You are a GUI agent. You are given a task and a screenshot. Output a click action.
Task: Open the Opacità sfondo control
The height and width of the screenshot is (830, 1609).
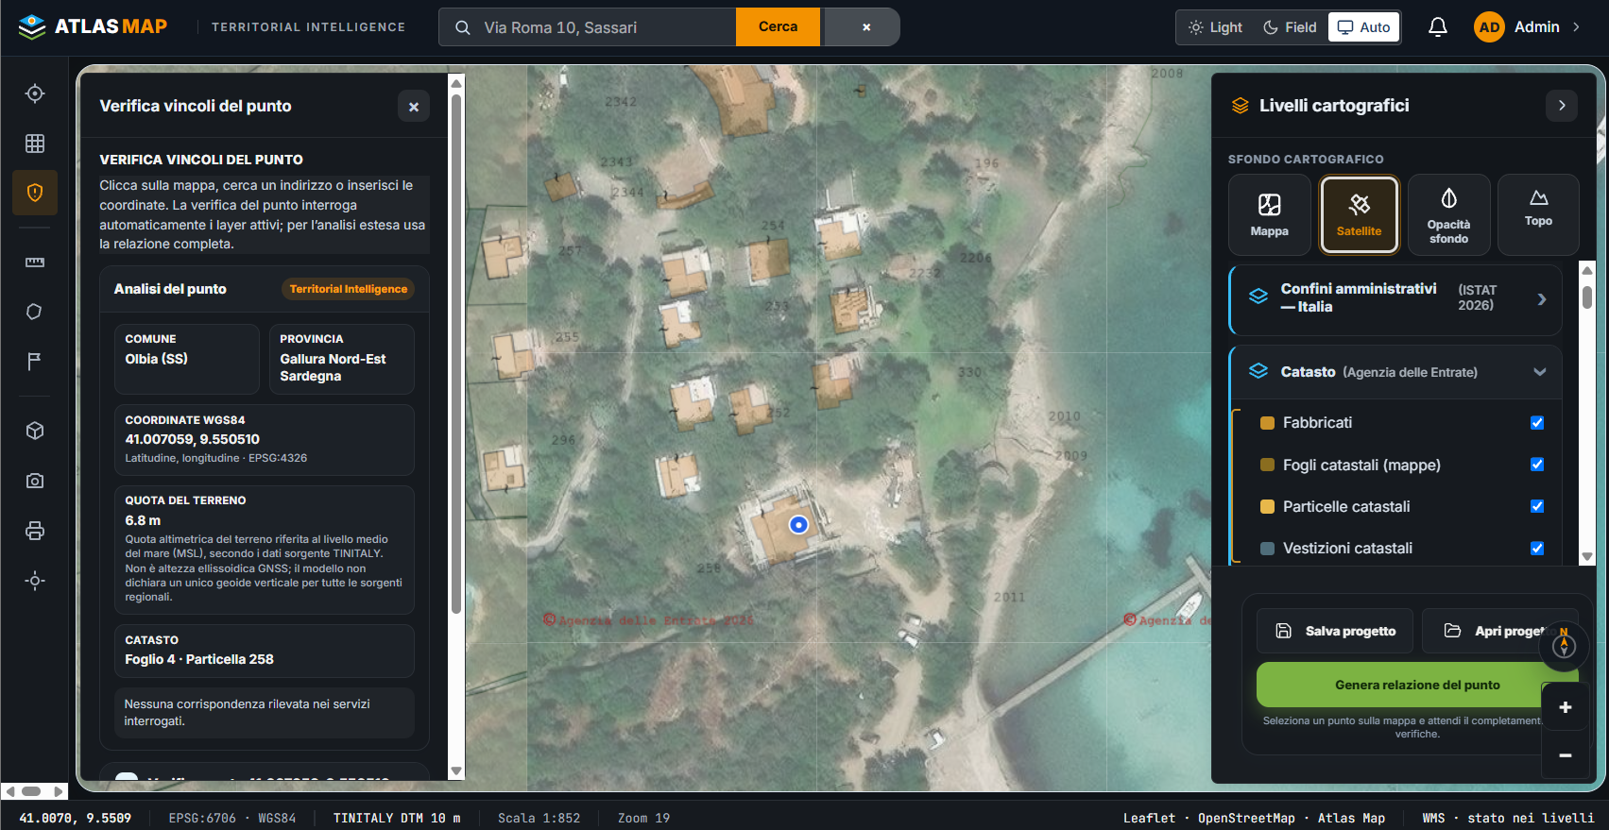pyautogui.click(x=1448, y=214)
